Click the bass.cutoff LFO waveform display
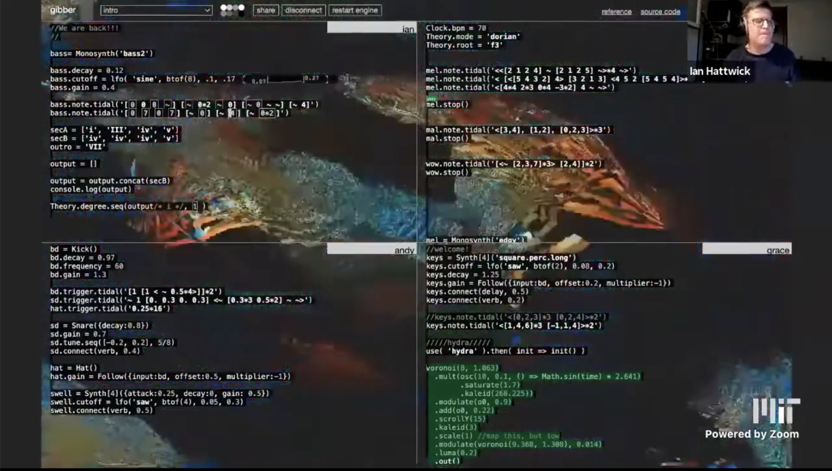Image resolution: width=832 pixels, height=471 pixels. click(285, 80)
